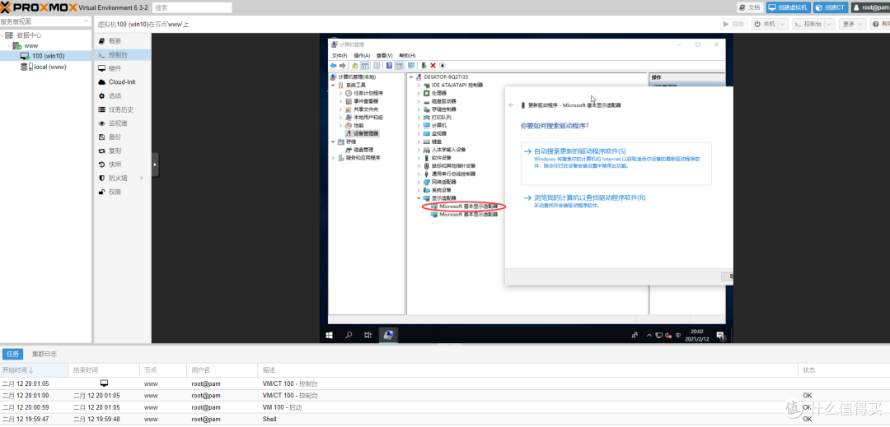Screen dimensions: 890x427
Task: Open the 监视器 (Monitor) section
Action: coord(118,123)
